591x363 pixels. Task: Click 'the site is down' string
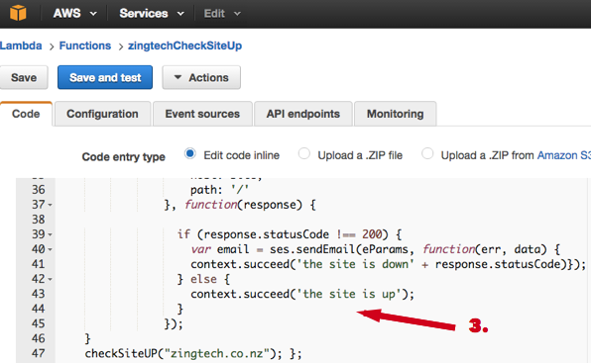point(355,264)
